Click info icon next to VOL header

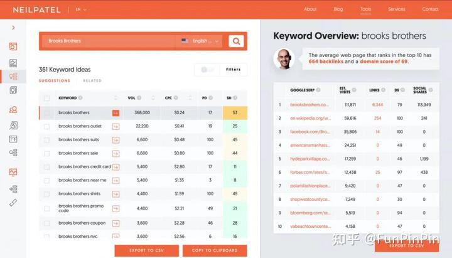(139, 98)
